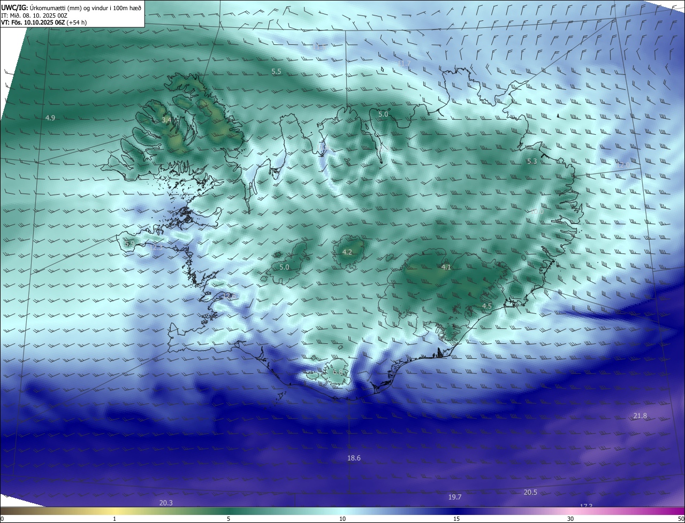Click the 4.5 value label

pos(486,306)
